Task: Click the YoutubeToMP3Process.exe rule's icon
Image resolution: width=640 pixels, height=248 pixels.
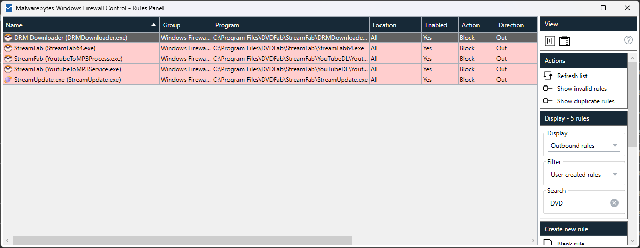Action: tap(8, 59)
